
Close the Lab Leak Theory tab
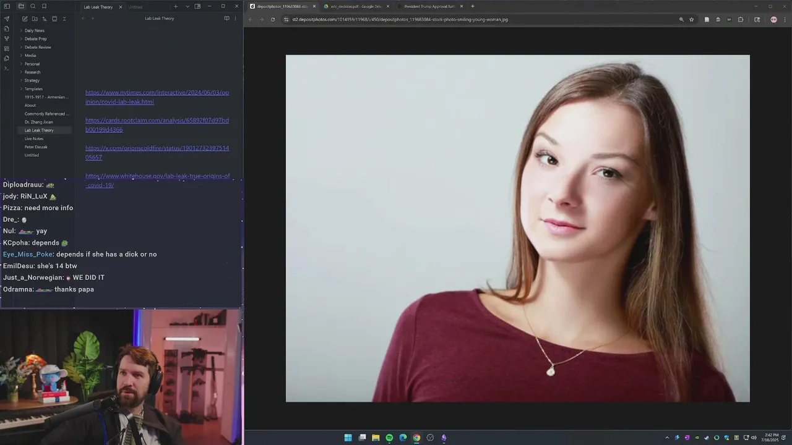[x=121, y=7]
